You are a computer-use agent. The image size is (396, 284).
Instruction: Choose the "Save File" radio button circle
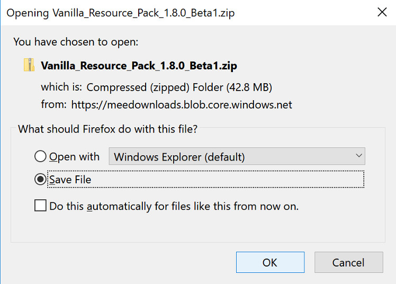(40, 180)
